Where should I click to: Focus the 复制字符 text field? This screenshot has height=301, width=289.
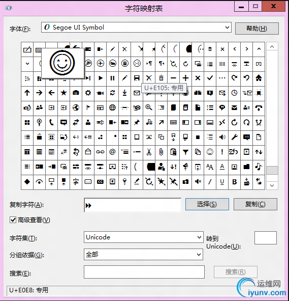click(133, 205)
